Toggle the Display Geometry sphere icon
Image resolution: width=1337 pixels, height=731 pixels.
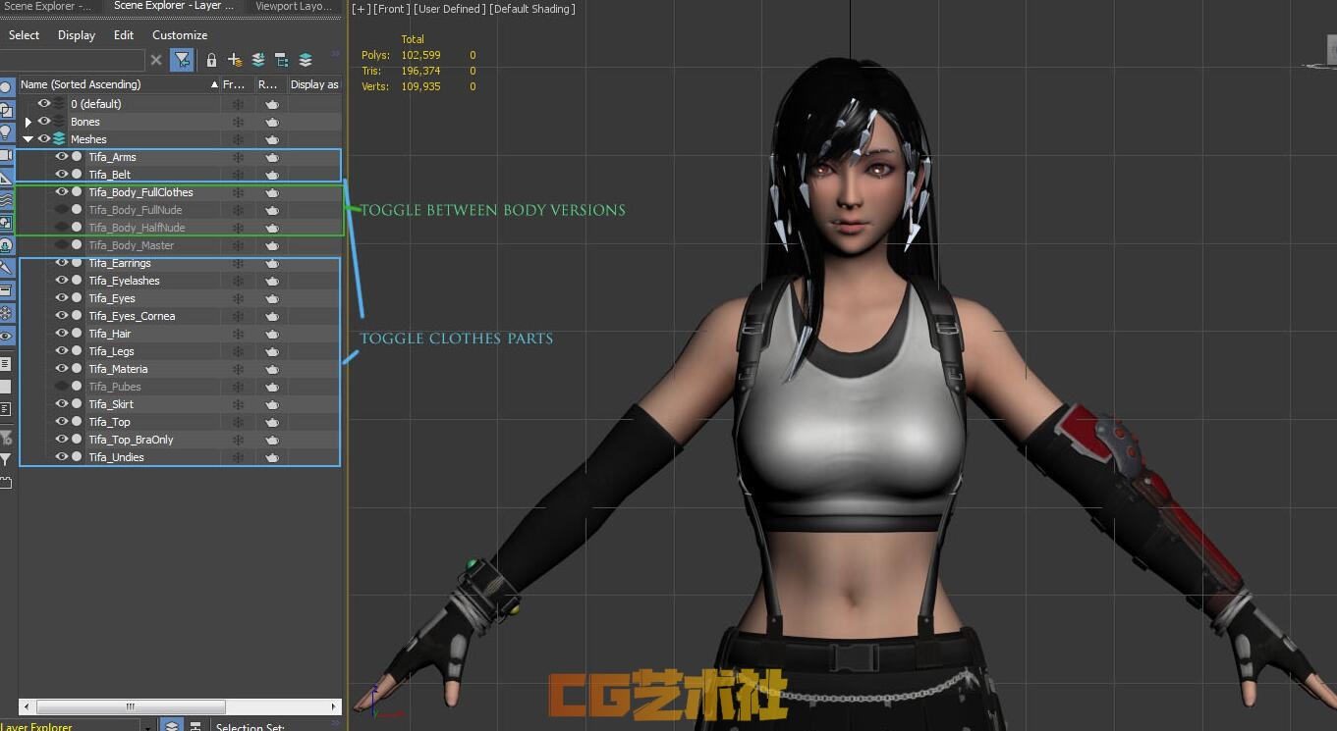6,88
